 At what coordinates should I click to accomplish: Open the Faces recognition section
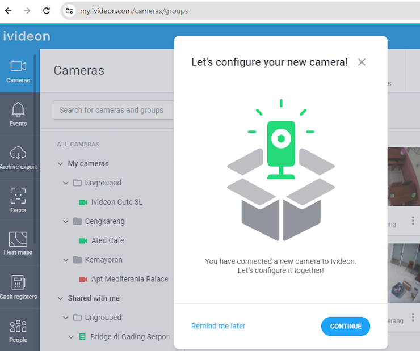coord(18,200)
